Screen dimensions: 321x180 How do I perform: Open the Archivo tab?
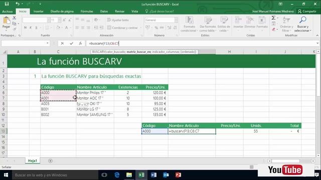8,11
